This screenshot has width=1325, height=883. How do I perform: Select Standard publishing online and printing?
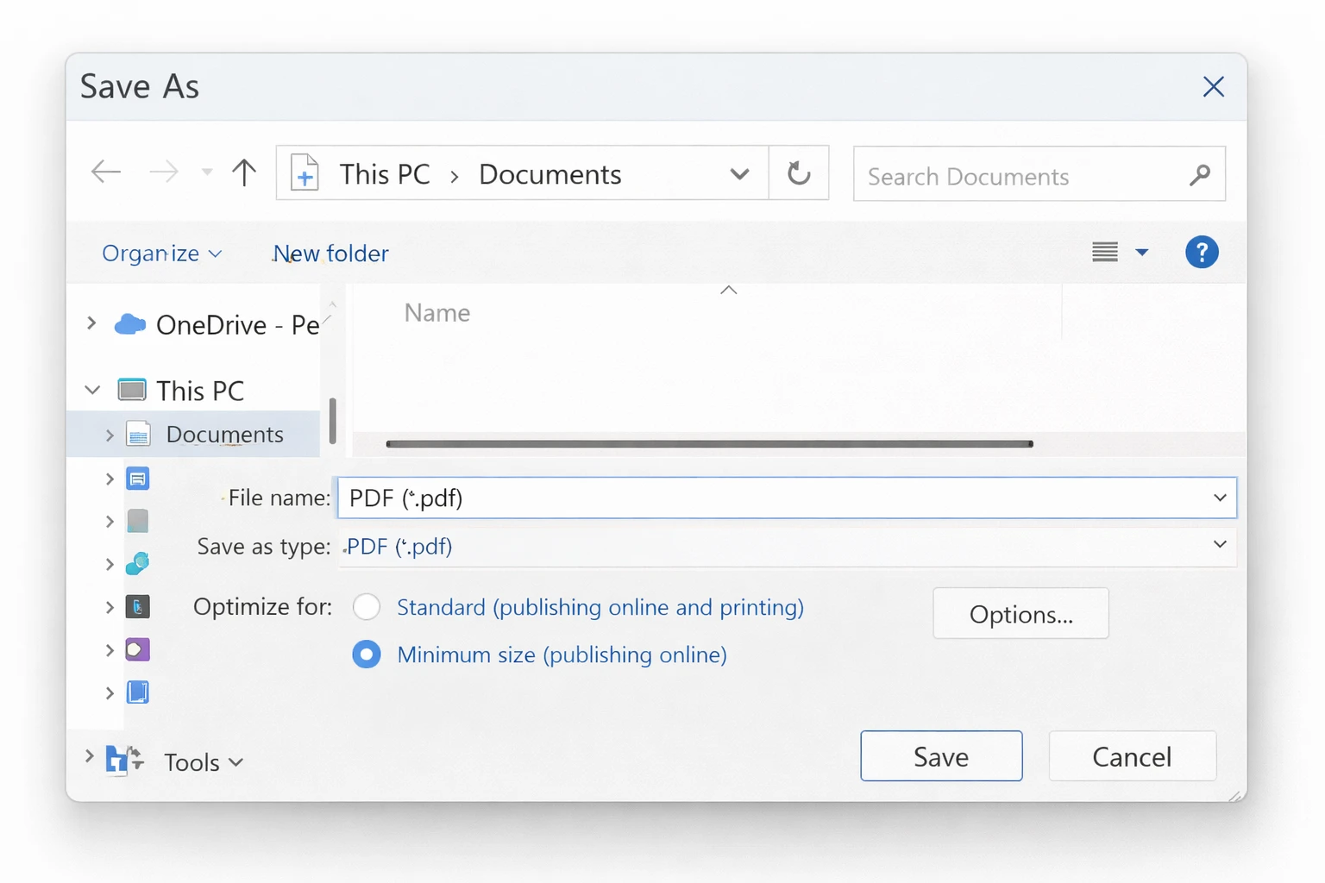pyautogui.click(x=578, y=607)
